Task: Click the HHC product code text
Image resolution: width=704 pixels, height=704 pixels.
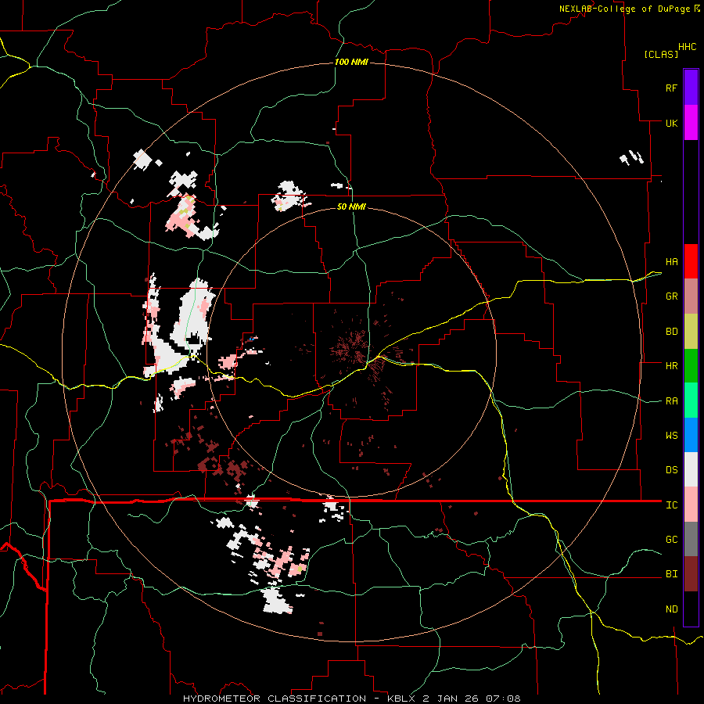Action: [x=688, y=47]
